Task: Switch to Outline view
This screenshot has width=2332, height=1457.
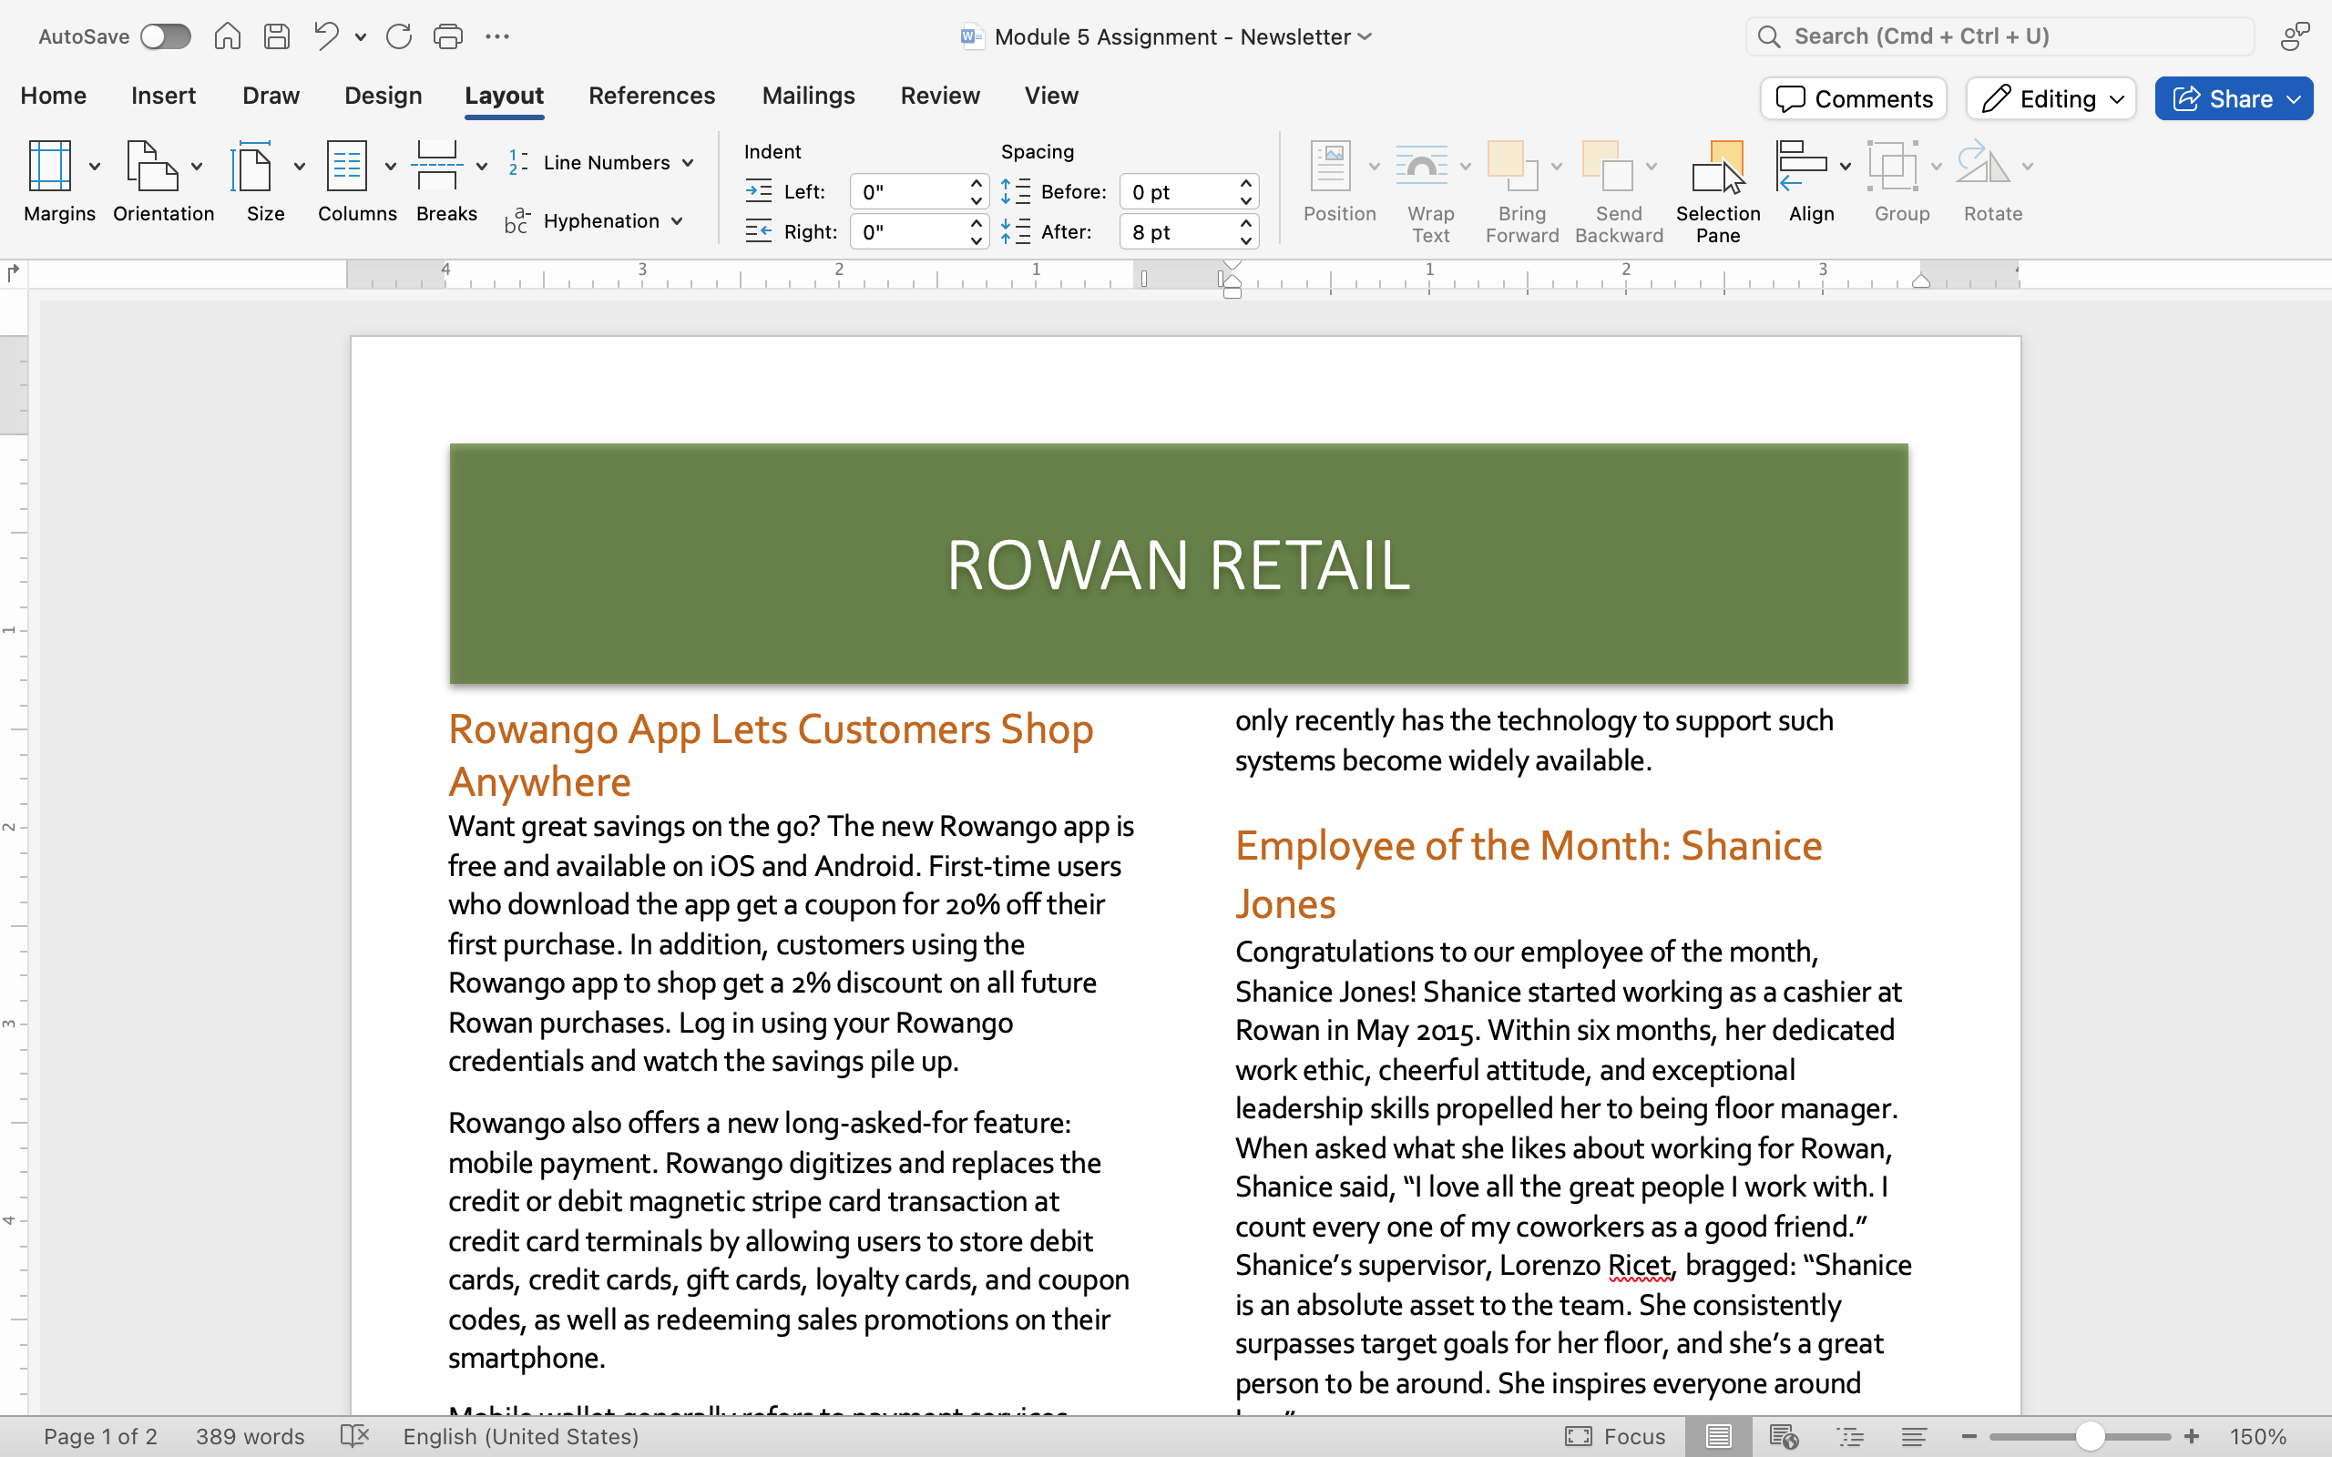Action: (x=1850, y=1436)
